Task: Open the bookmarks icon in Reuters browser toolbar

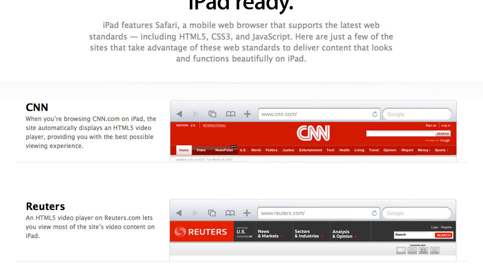Action: [x=230, y=213]
